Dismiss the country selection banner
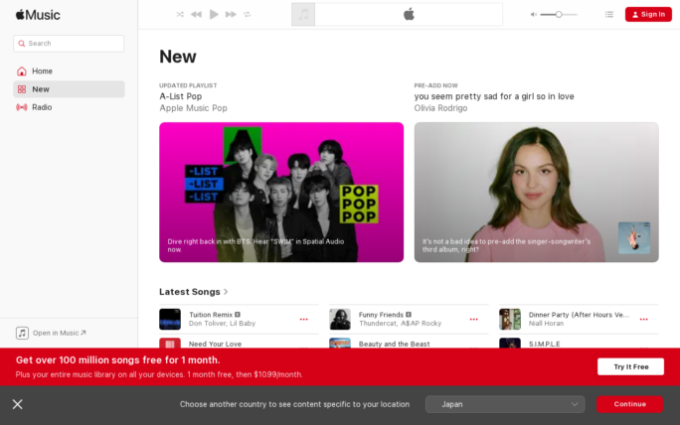 click(18, 404)
